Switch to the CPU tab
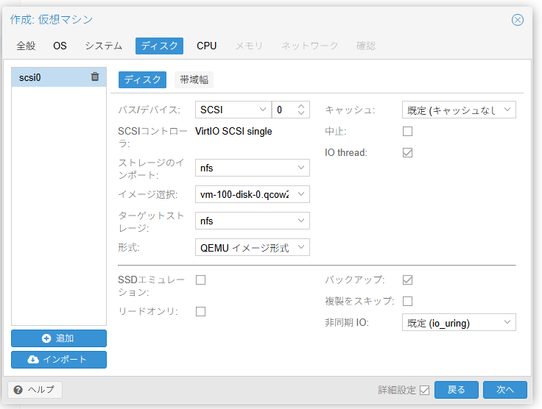The height and width of the screenshot is (409, 542). (206, 46)
